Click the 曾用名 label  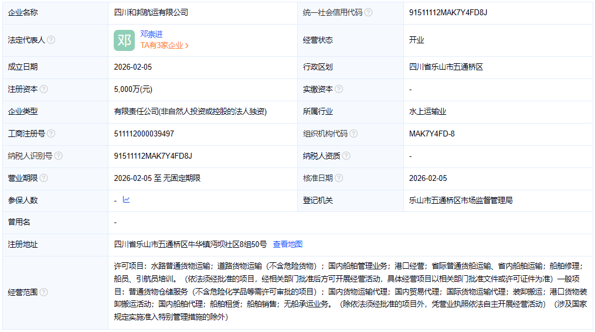(x=19, y=223)
